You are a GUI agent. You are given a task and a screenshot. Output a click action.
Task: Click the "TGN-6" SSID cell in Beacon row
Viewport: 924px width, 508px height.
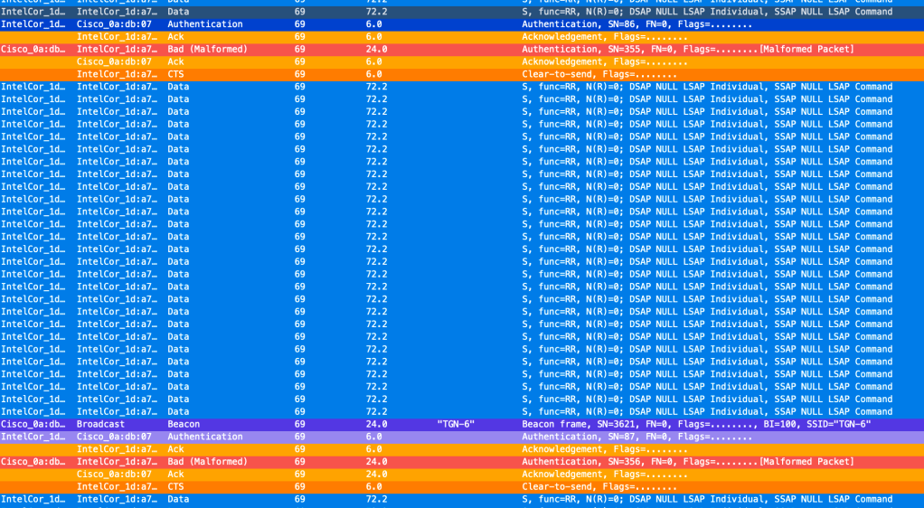coord(455,424)
